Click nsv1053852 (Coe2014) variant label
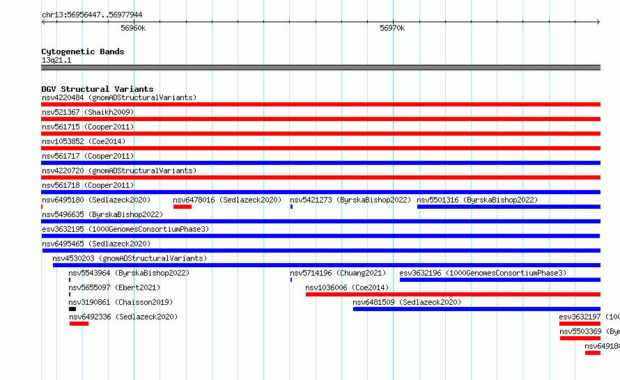Viewport: 620px width, 380px height. click(x=84, y=141)
